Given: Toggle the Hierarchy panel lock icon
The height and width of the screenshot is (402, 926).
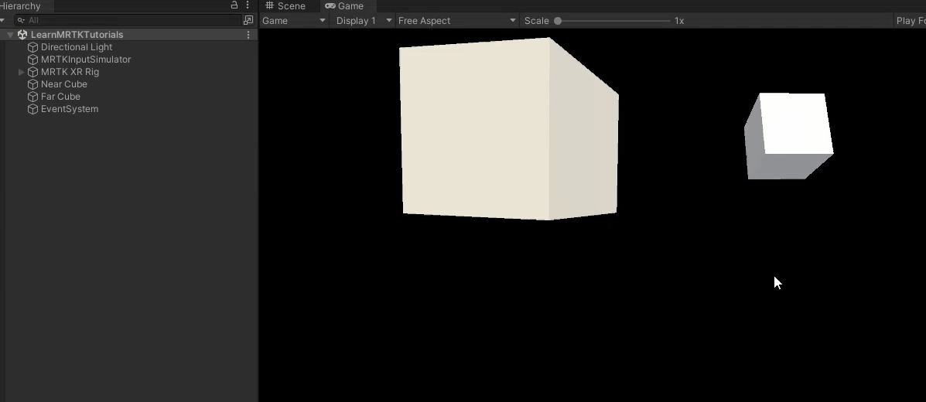Looking at the screenshot, I should (x=234, y=5).
